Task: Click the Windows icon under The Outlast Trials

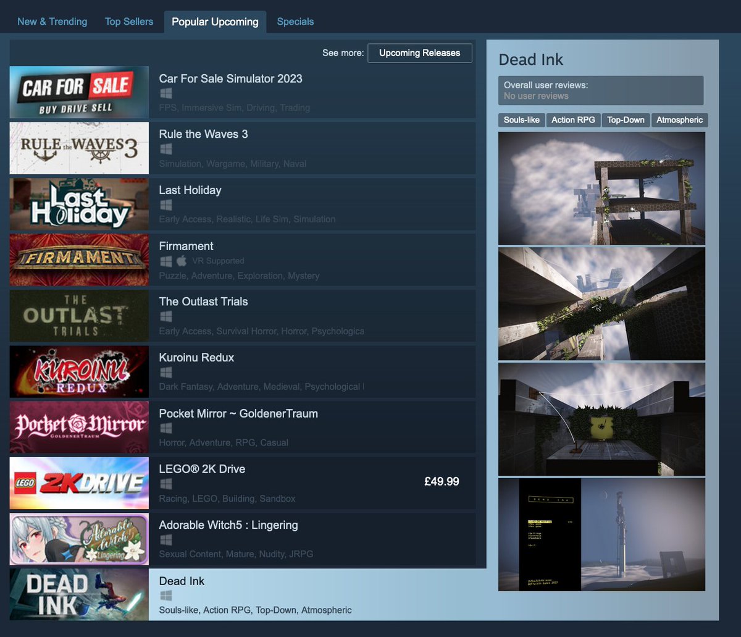Action: point(165,316)
